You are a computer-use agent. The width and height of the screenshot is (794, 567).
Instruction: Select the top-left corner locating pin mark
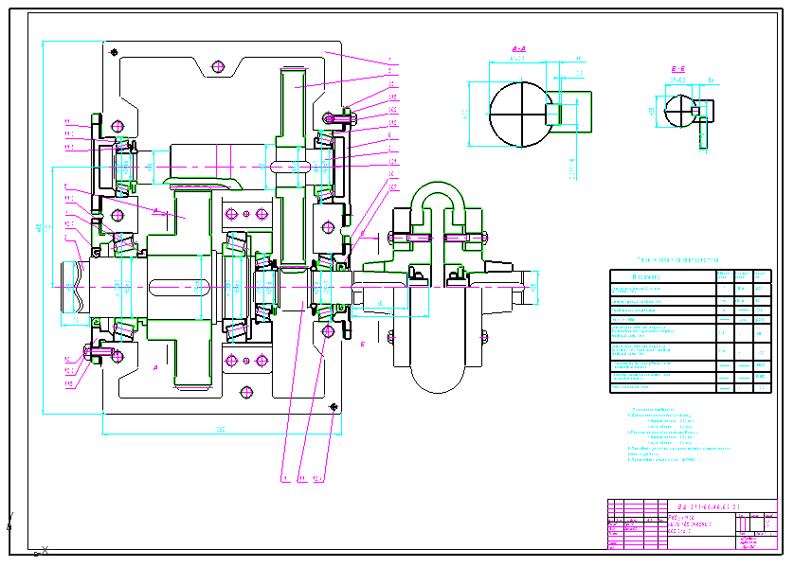(114, 52)
